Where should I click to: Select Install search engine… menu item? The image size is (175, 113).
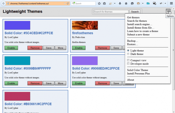139,24
